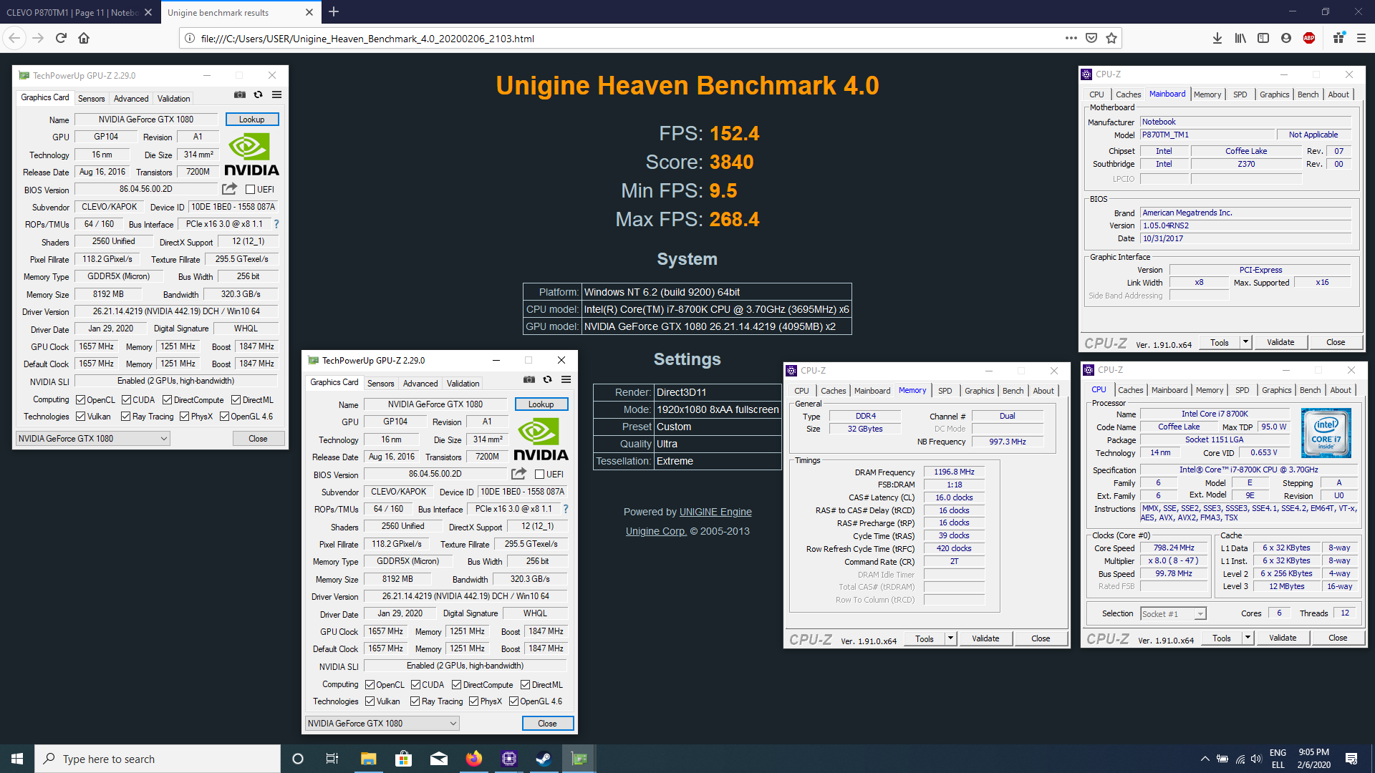Click Lookup button in top-left GPU-Z window

(x=252, y=120)
